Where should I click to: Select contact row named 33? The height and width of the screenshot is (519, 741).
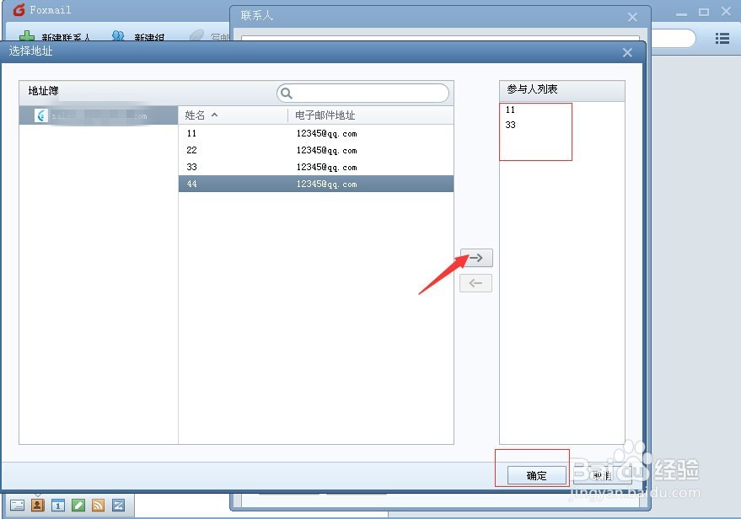point(315,167)
